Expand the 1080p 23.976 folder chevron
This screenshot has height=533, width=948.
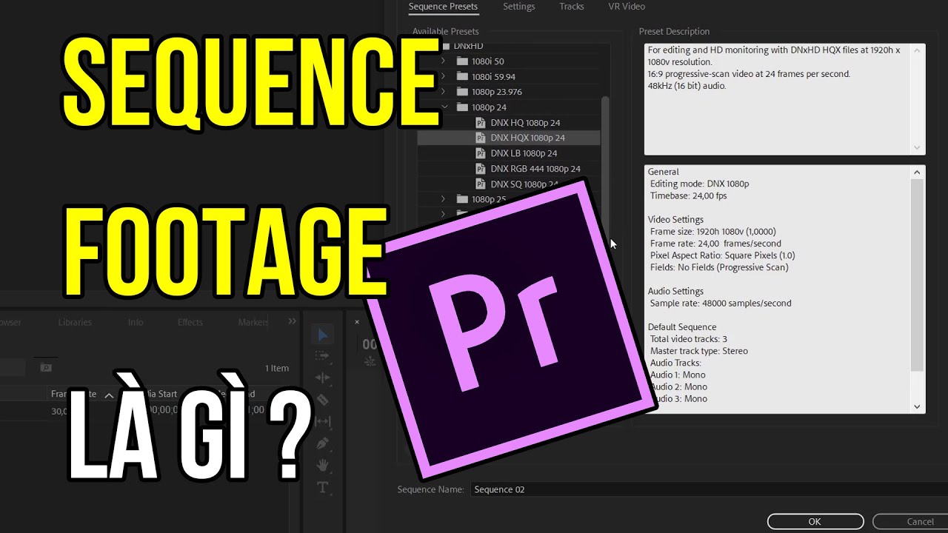point(443,92)
